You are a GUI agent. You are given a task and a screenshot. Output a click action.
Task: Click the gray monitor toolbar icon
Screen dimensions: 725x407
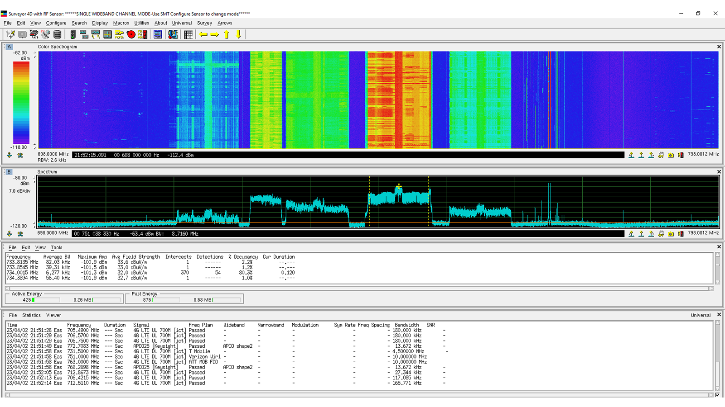coord(22,34)
